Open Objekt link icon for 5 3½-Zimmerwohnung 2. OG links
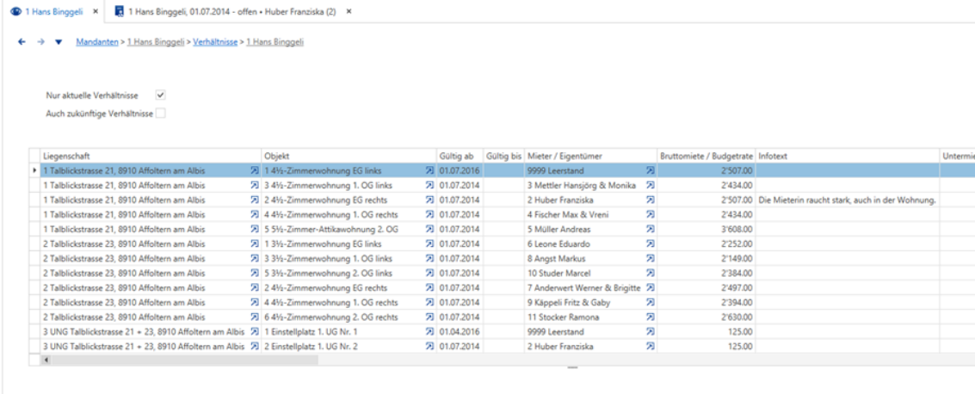 point(429,274)
